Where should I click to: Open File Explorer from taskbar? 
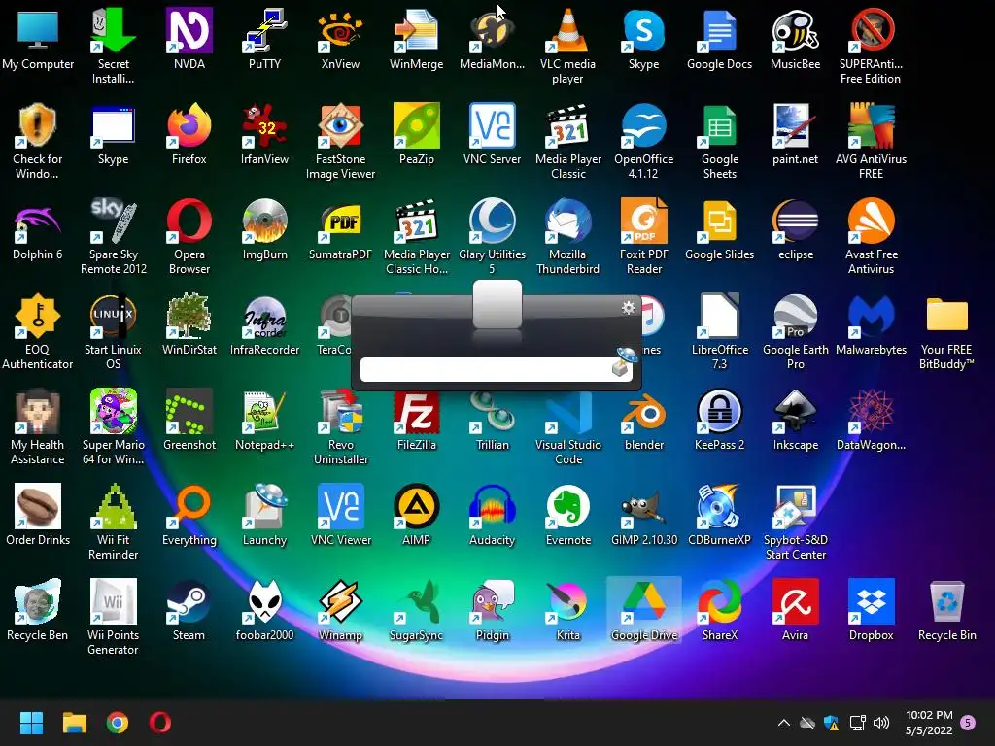(74, 723)
